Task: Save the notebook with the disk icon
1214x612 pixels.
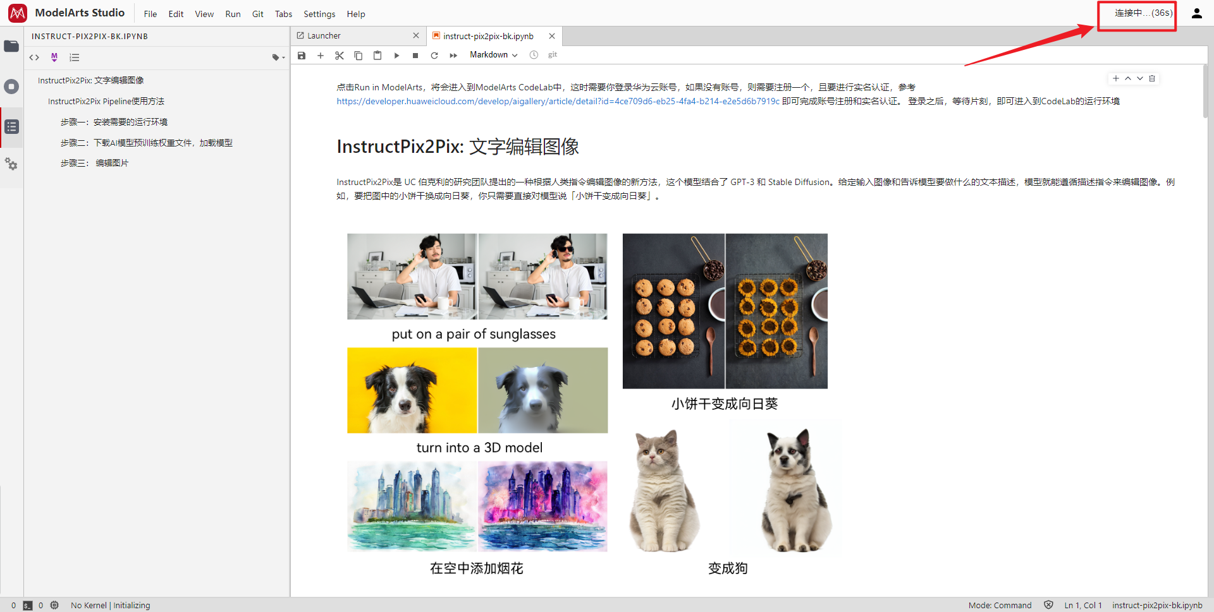Action: point(302,56)
